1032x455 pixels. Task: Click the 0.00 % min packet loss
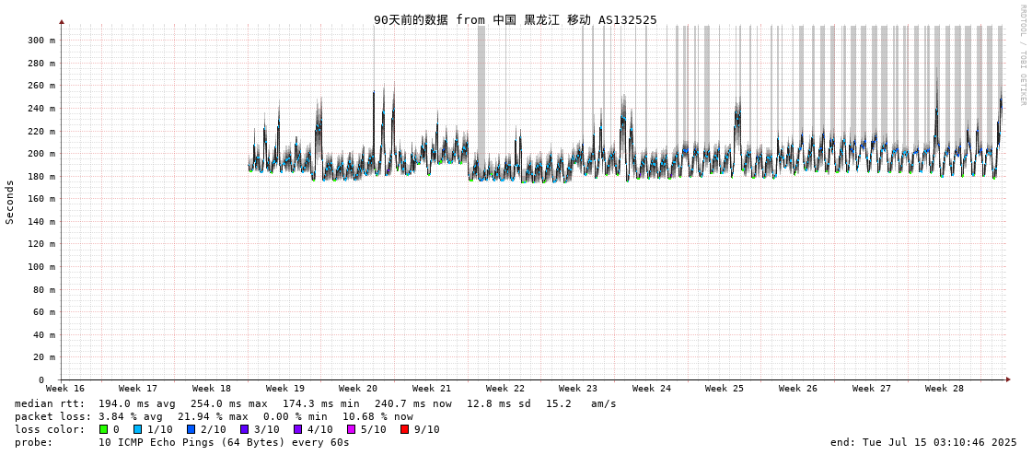click(x=296, y=417)
